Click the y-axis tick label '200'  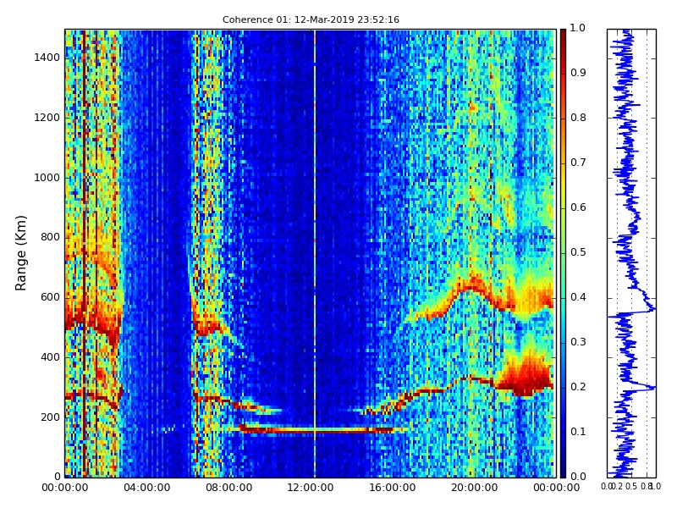tap(51, 417)
